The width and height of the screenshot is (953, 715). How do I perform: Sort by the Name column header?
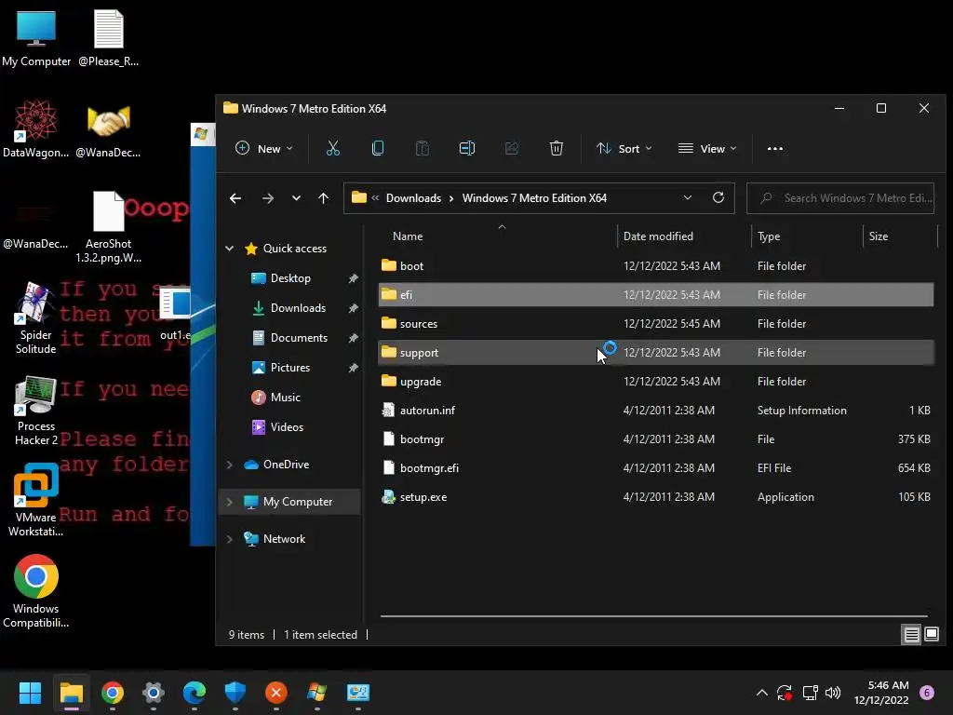(408, 236)
